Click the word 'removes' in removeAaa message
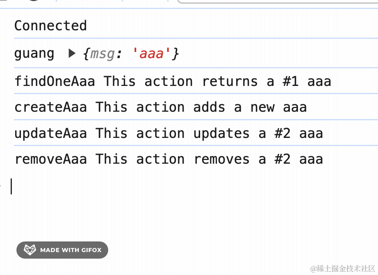Image resolution: width=378 pixels, height=275 pixels. (221, 159)
